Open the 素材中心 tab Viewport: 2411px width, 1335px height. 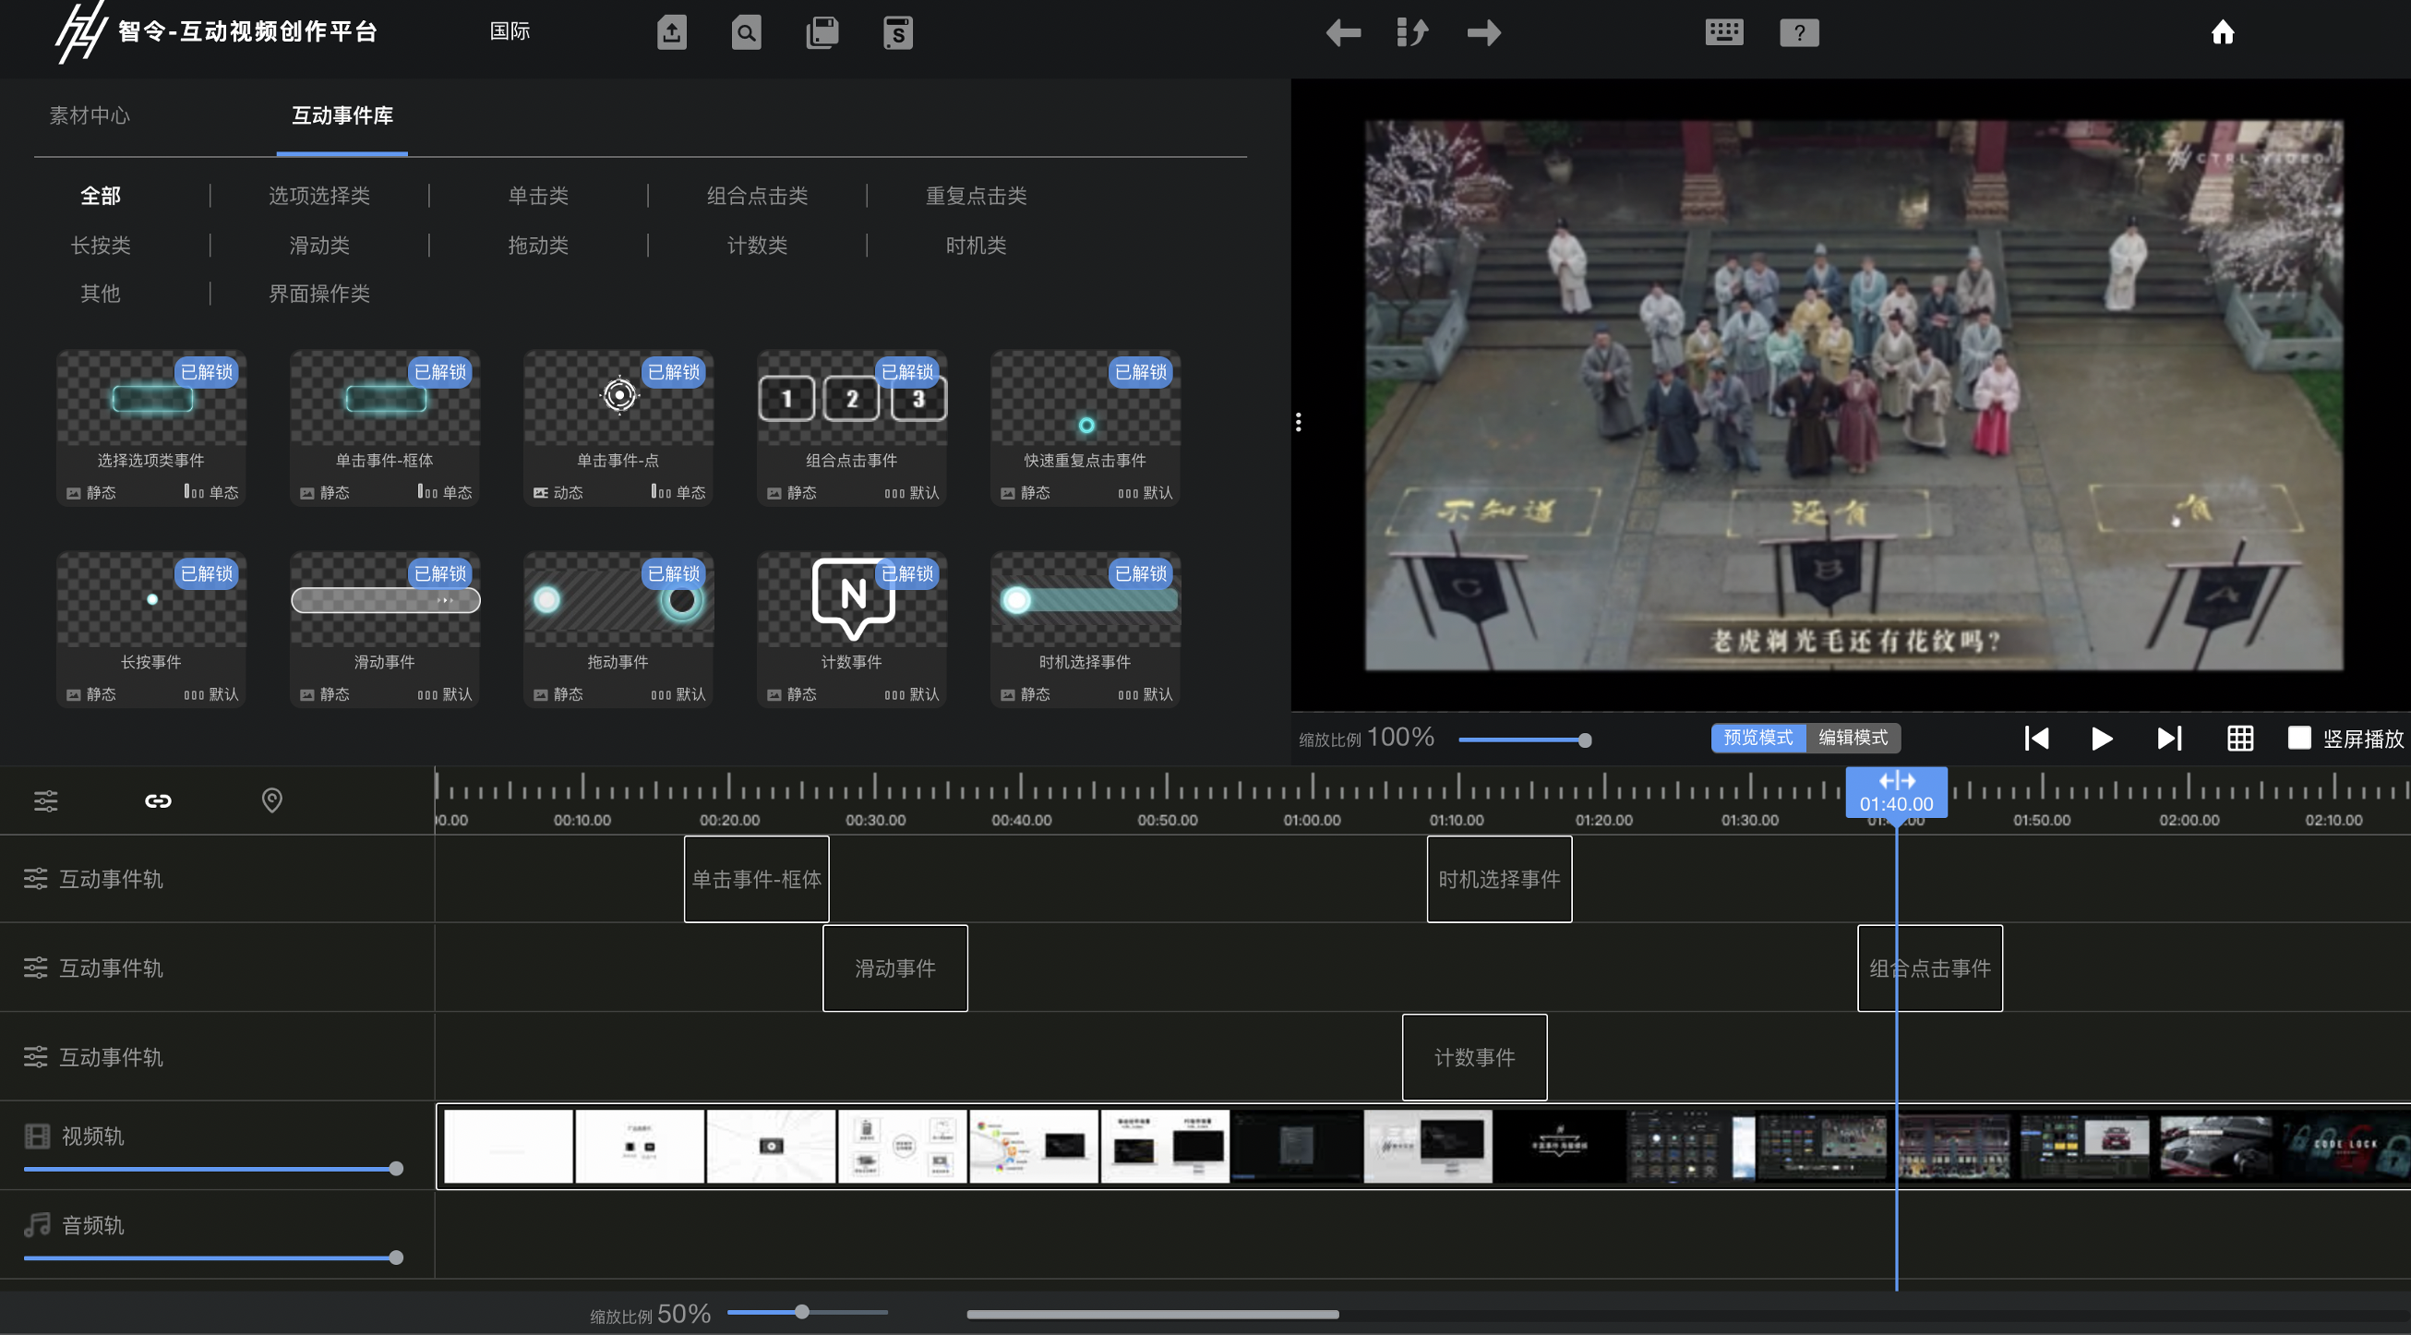(90, 115)
